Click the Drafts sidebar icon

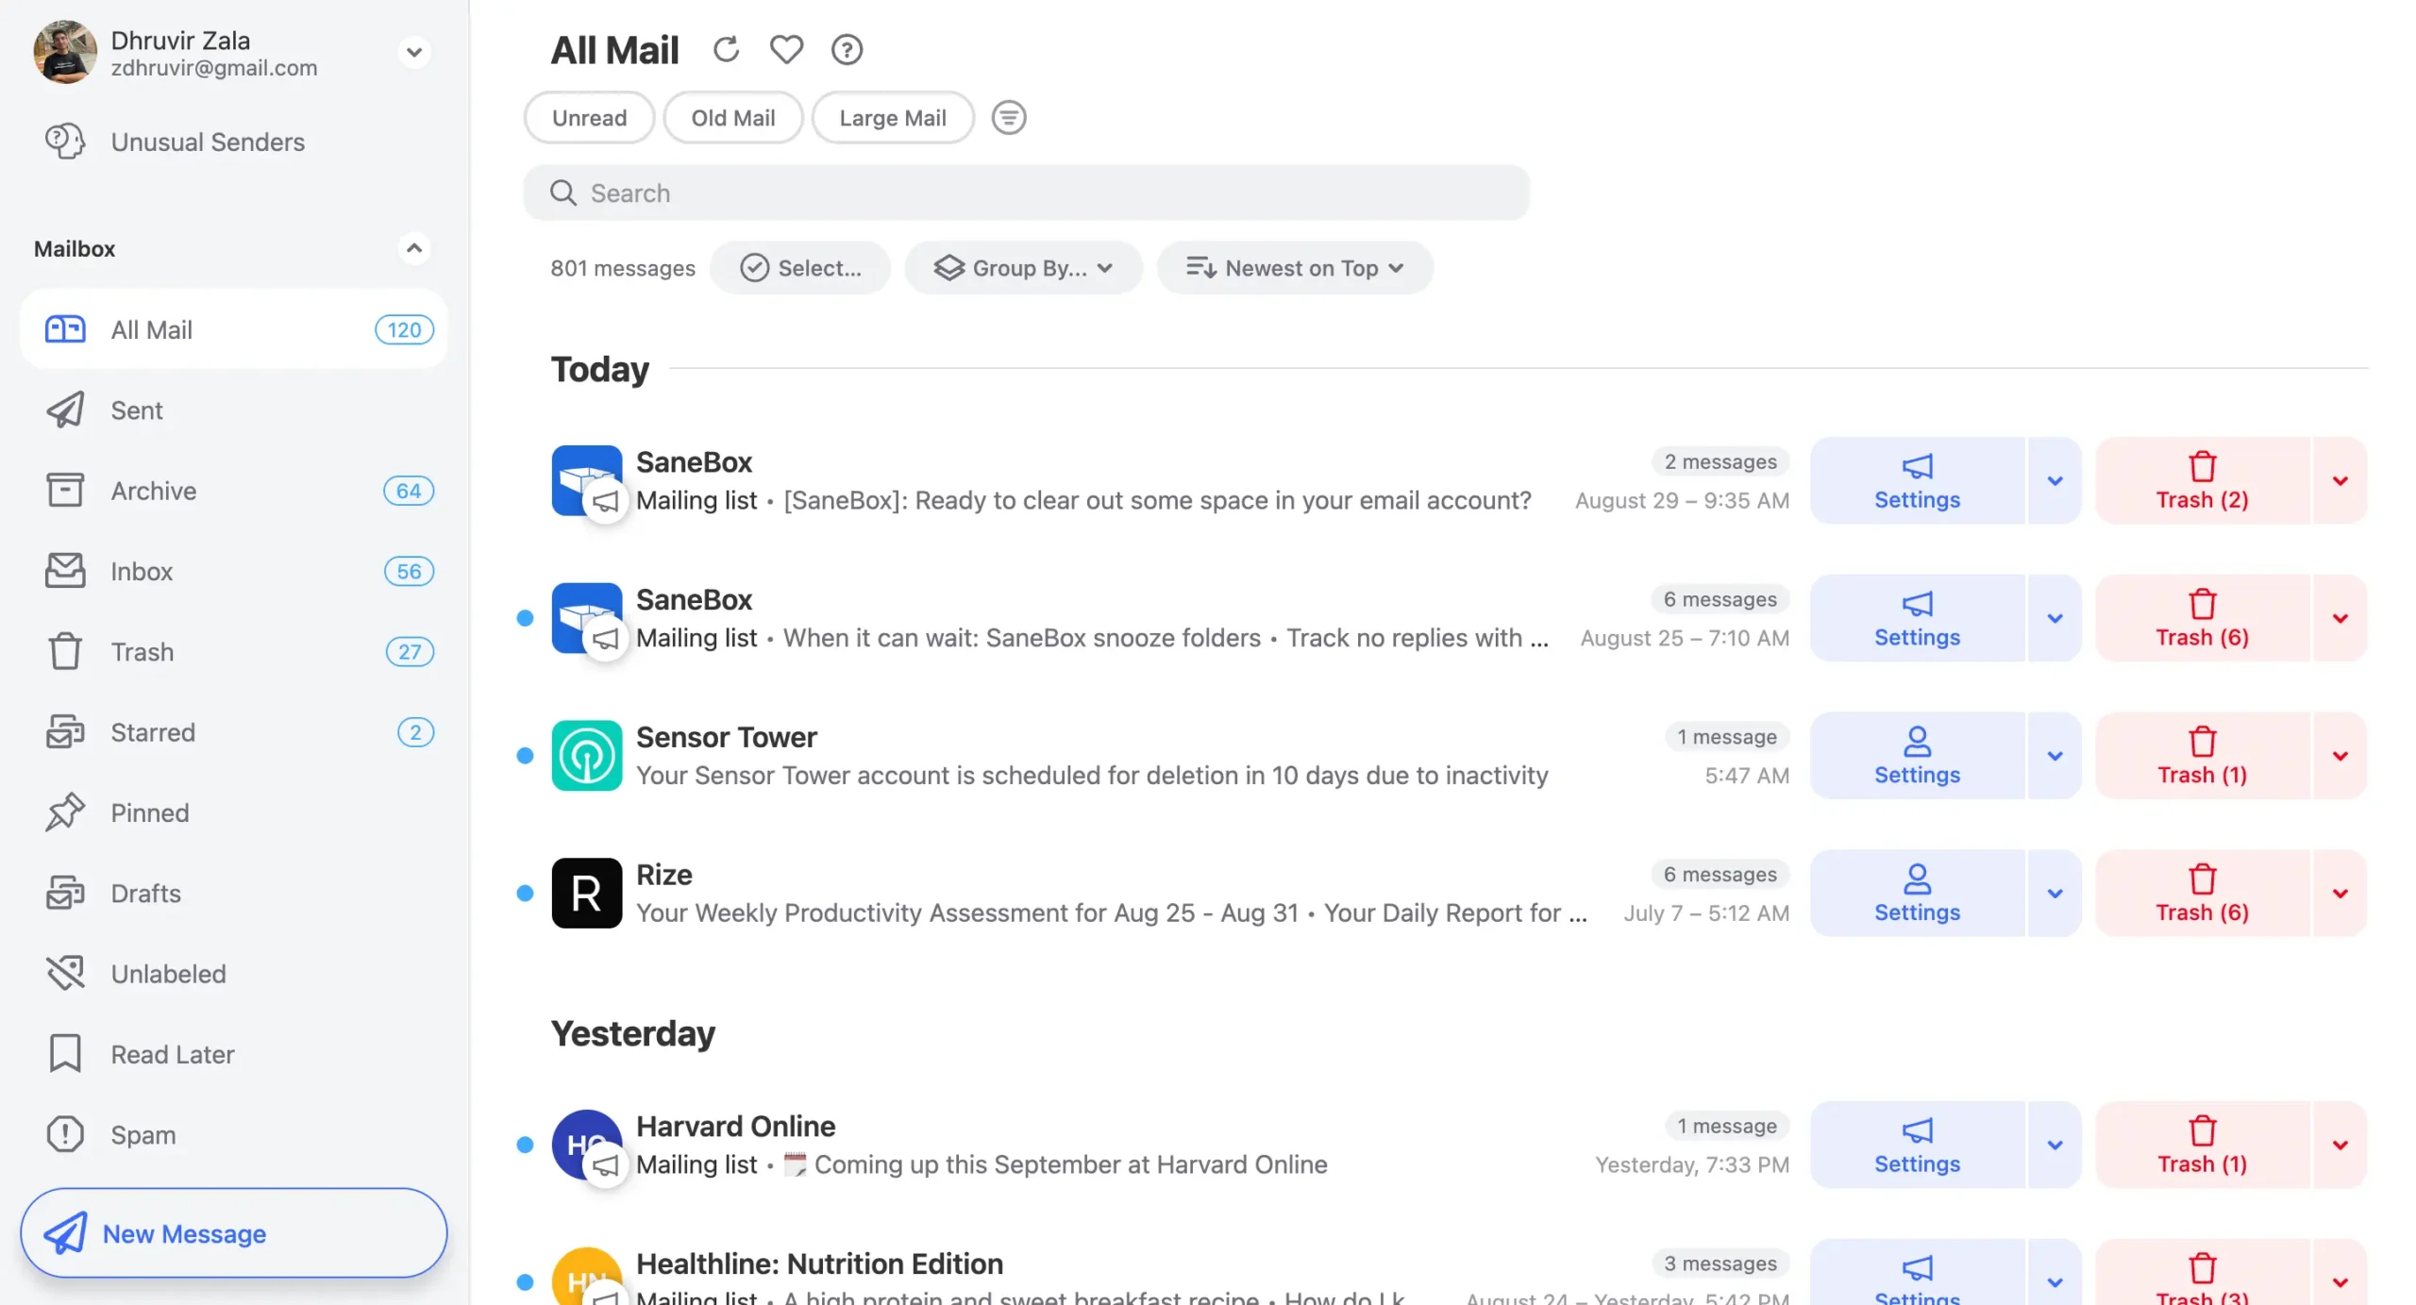pyautogui.click(x=65, y=893)
